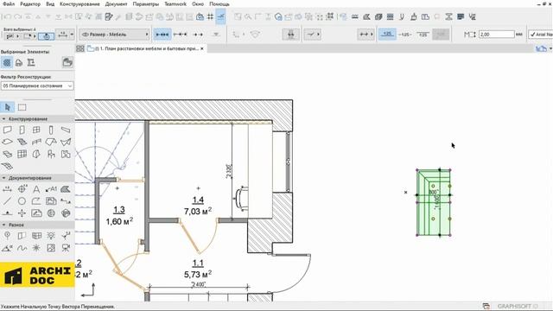This screenshot has height=311, width=553.
Task: Select the Label A1 tool
Action: [x=51, y=189]
